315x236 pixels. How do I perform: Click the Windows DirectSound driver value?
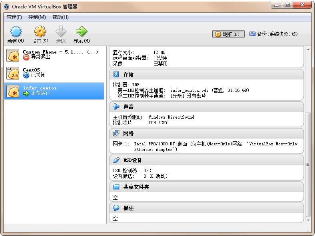tap(171, 117)
